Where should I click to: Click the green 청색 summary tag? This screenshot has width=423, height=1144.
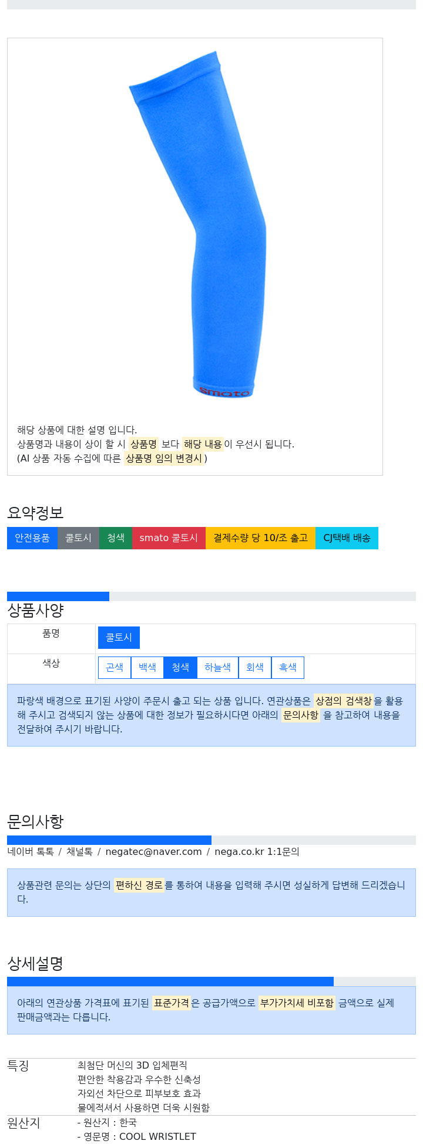coord(116,538)
